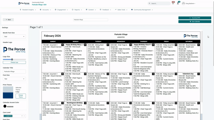This screenshot has height=120, width=214.
Task: Click calendar header Parcae logo
Action: pyautogui.click(x=190, y=36)
